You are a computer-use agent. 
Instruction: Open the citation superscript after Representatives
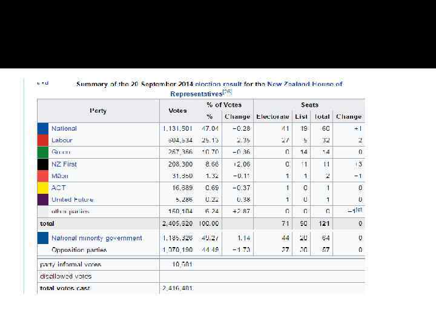[228, 91]
